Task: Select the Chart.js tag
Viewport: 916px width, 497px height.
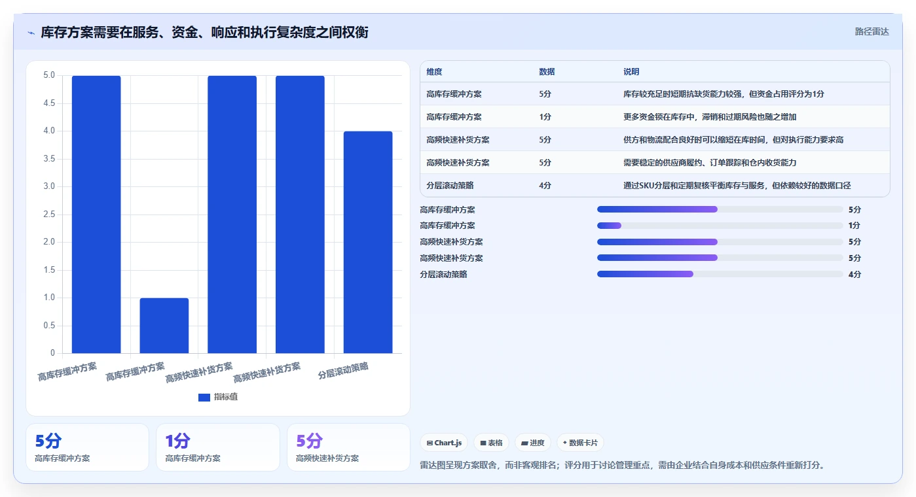Action: click(444, 443)
